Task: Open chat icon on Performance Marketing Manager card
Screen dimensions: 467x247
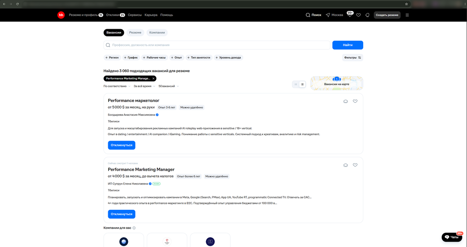Action: 345,165
